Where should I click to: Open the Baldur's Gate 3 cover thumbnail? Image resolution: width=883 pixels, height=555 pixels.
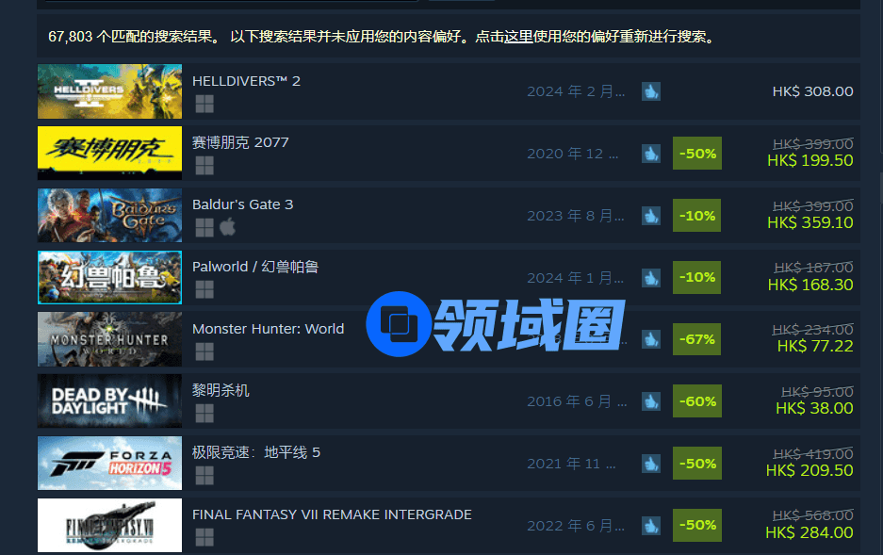pyautogui.click(x=110, y=216)
